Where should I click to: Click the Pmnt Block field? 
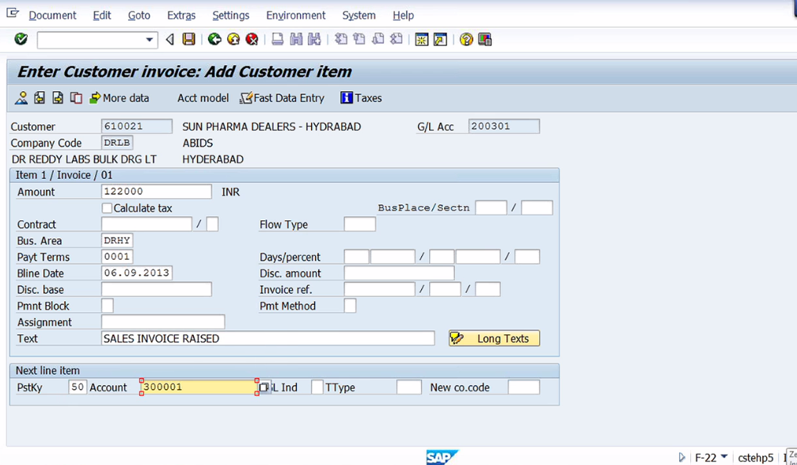click(x=108, y=305)
